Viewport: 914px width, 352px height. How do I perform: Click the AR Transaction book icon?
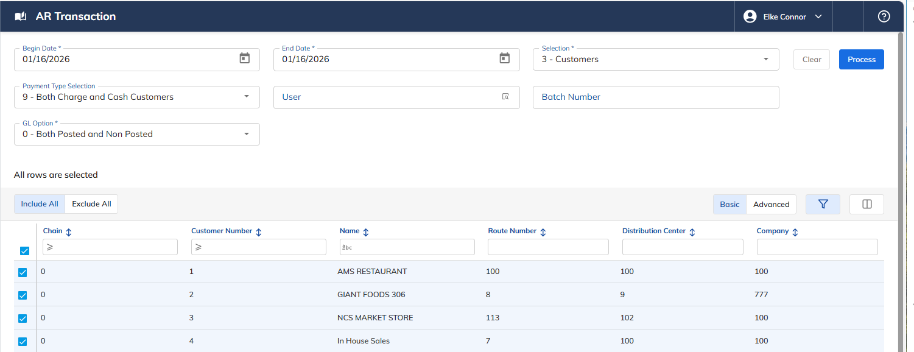pos(21,16)
